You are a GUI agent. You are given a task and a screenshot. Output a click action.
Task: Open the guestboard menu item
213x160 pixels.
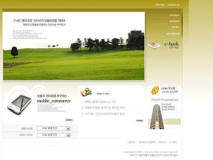[173, 34]
